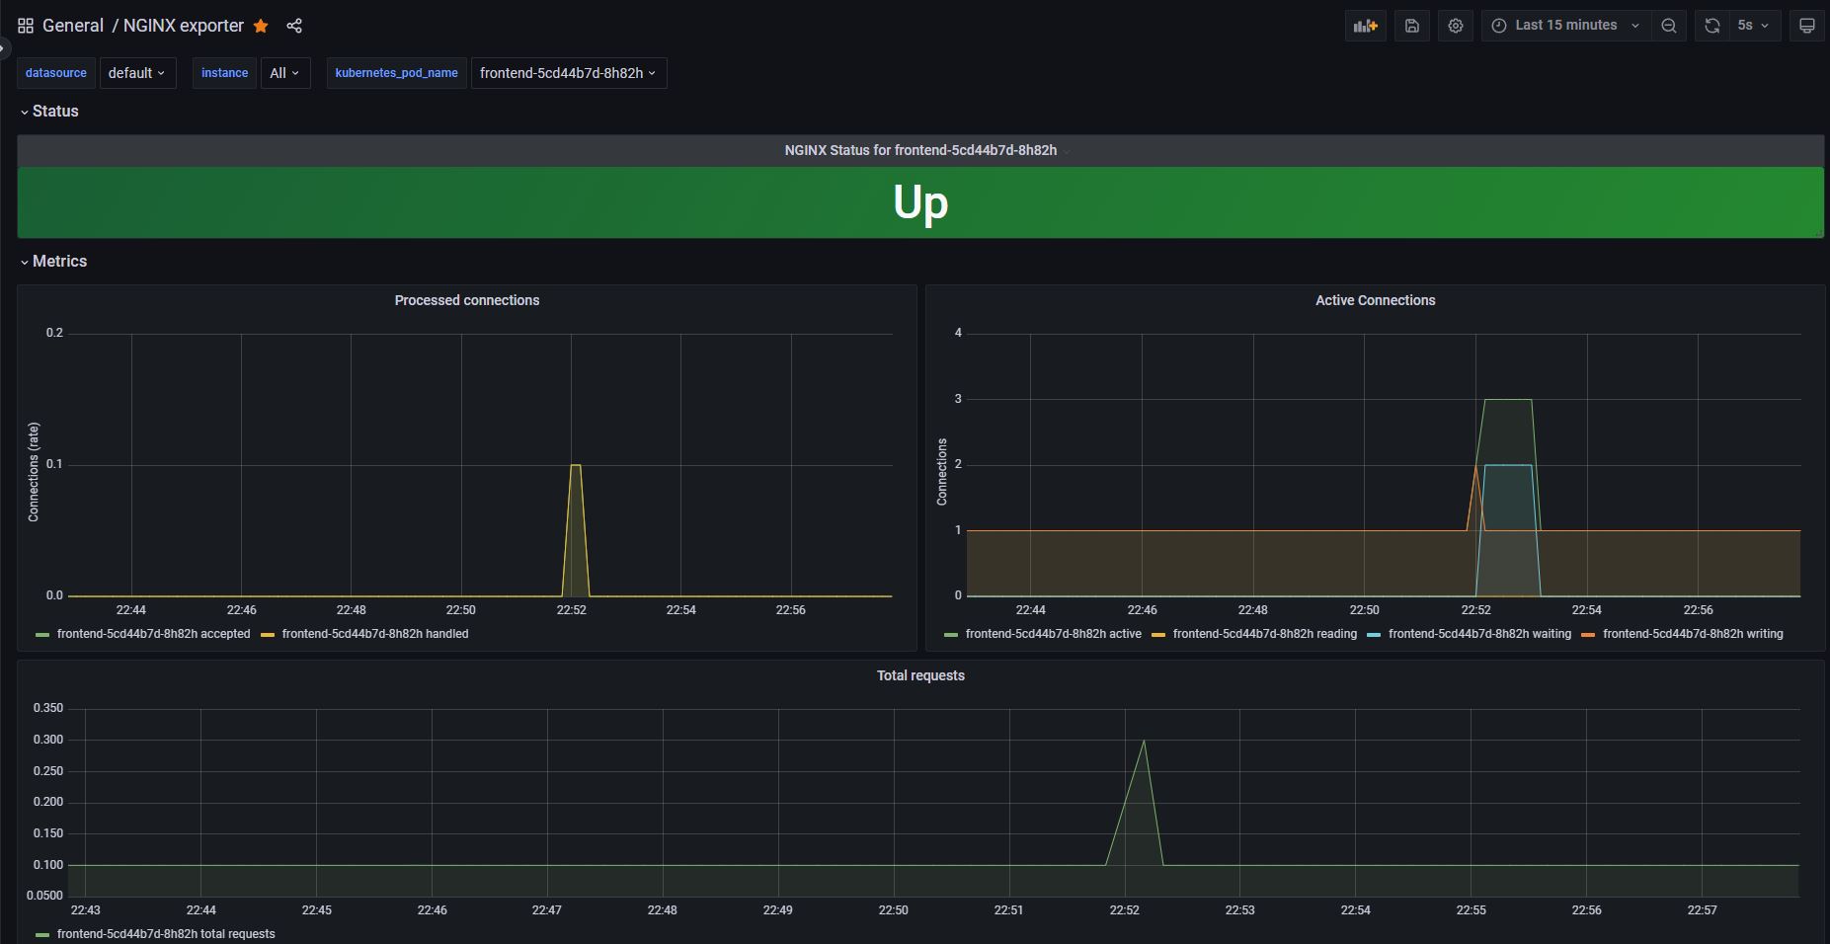Screen dimensions: 1830x944
Task: Save the dashboard
Action: pos(1412,26)
